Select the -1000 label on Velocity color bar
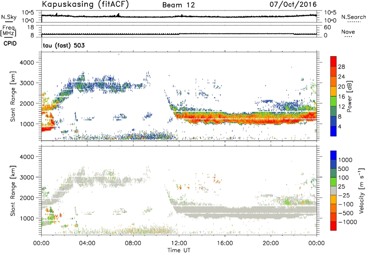366x253 pixels. click(347, 222)
